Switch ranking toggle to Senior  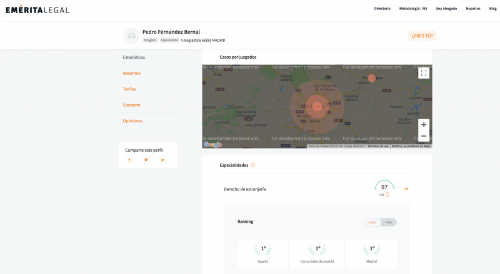[372, 222]
